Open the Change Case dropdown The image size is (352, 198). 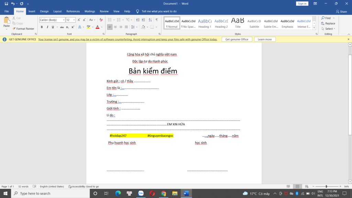point(92,20)
